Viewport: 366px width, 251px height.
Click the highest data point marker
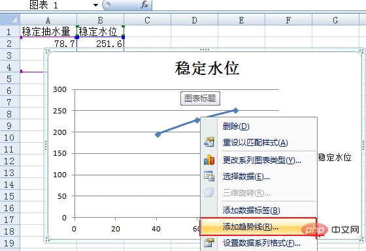[x=235, y=110]
